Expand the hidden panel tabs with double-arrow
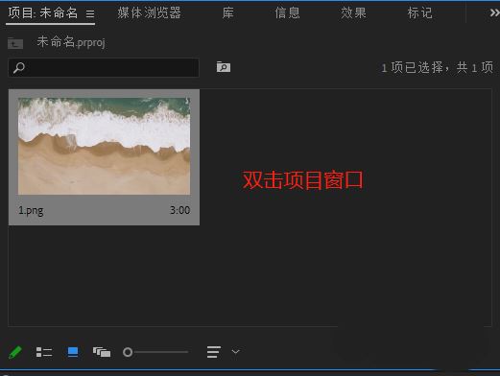 tap(494, 13)
